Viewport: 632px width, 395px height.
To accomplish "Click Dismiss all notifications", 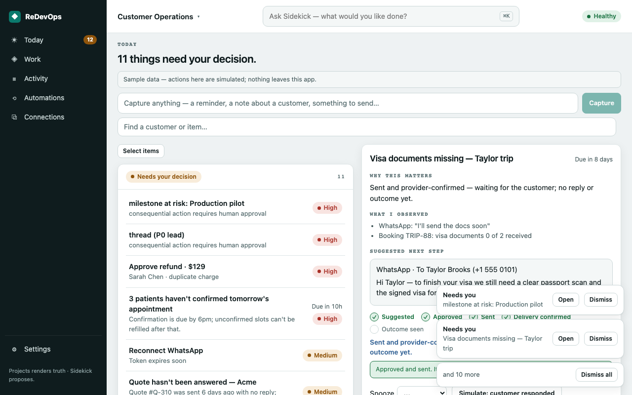I will pos(596,375).
